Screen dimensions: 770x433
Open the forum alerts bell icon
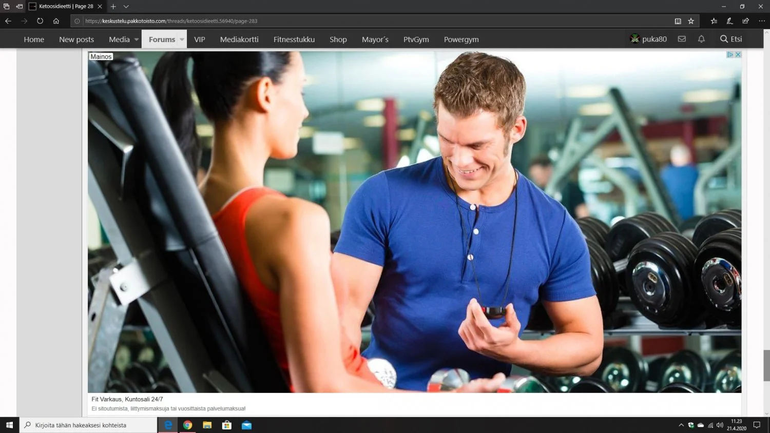tap(701, 39)
